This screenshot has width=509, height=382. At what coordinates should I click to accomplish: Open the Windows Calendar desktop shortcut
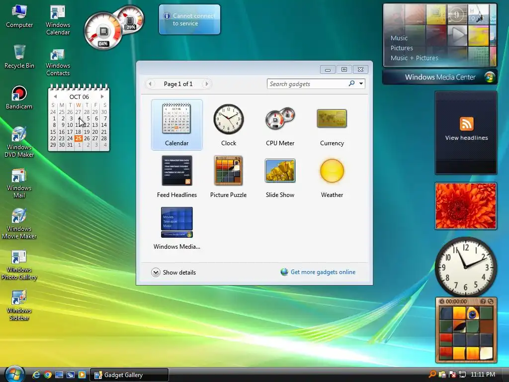coord(58,20)
